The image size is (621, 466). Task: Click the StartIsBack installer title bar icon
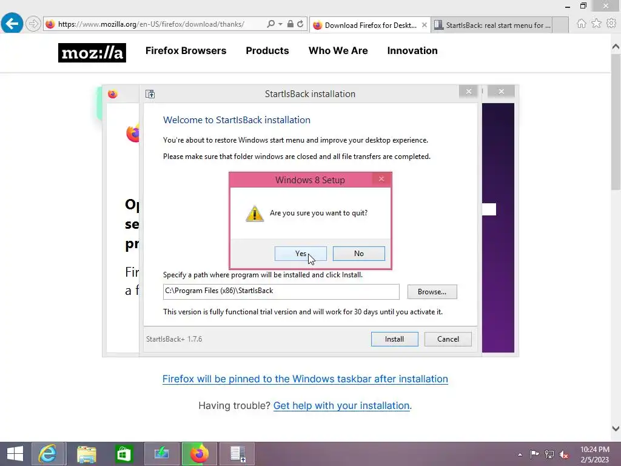click(150, 94)
